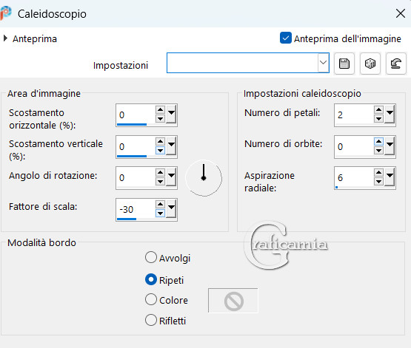Click the rotation angle dial
The width and height of the screenshot is (411, 348).
pos(204,178)
